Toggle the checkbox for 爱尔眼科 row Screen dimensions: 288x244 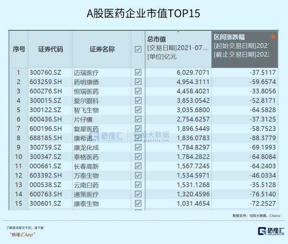[x=138, y=100]
